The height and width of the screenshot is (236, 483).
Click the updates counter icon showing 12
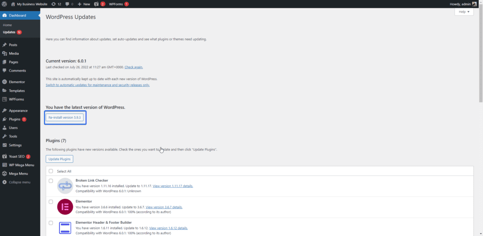tap(53, 4)
